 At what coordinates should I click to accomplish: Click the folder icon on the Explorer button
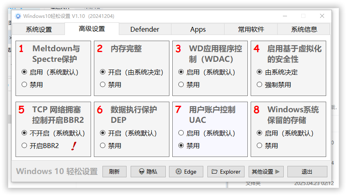(x=214, y=171)
